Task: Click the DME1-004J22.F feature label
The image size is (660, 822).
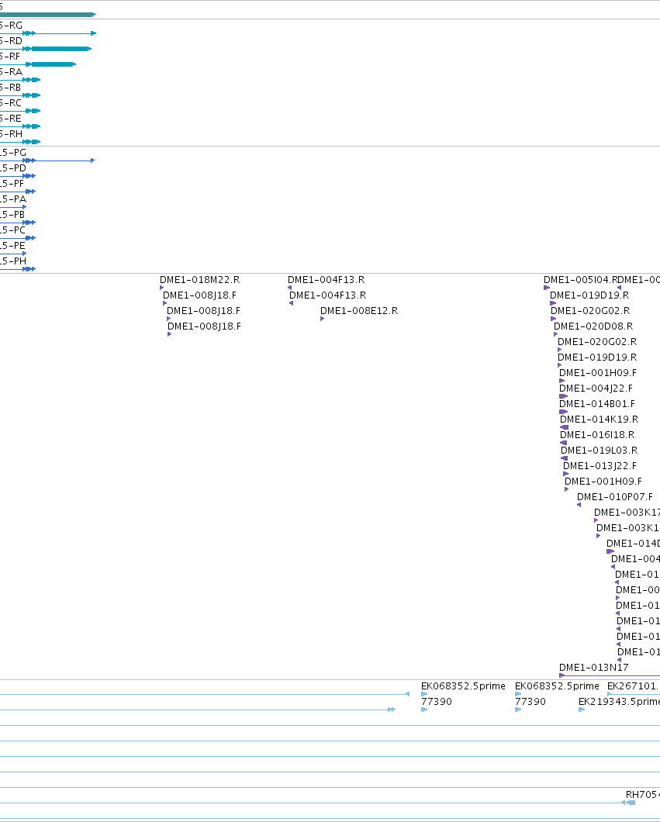Action: 596,388
